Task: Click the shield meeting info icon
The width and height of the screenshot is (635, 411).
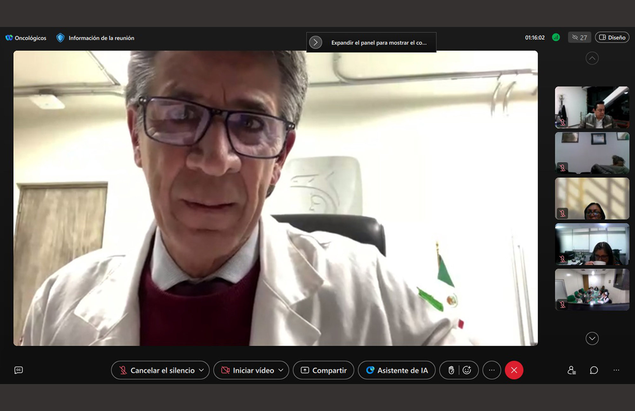Action: point(60,38)
